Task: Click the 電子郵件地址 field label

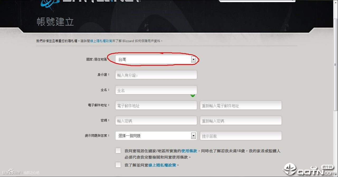Action: (99, 105)
